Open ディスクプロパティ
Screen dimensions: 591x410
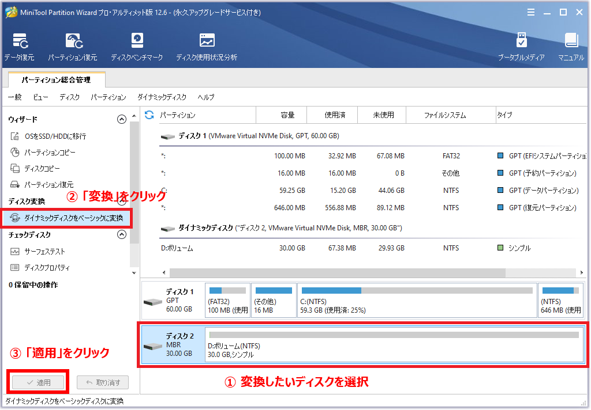point(47,267)
